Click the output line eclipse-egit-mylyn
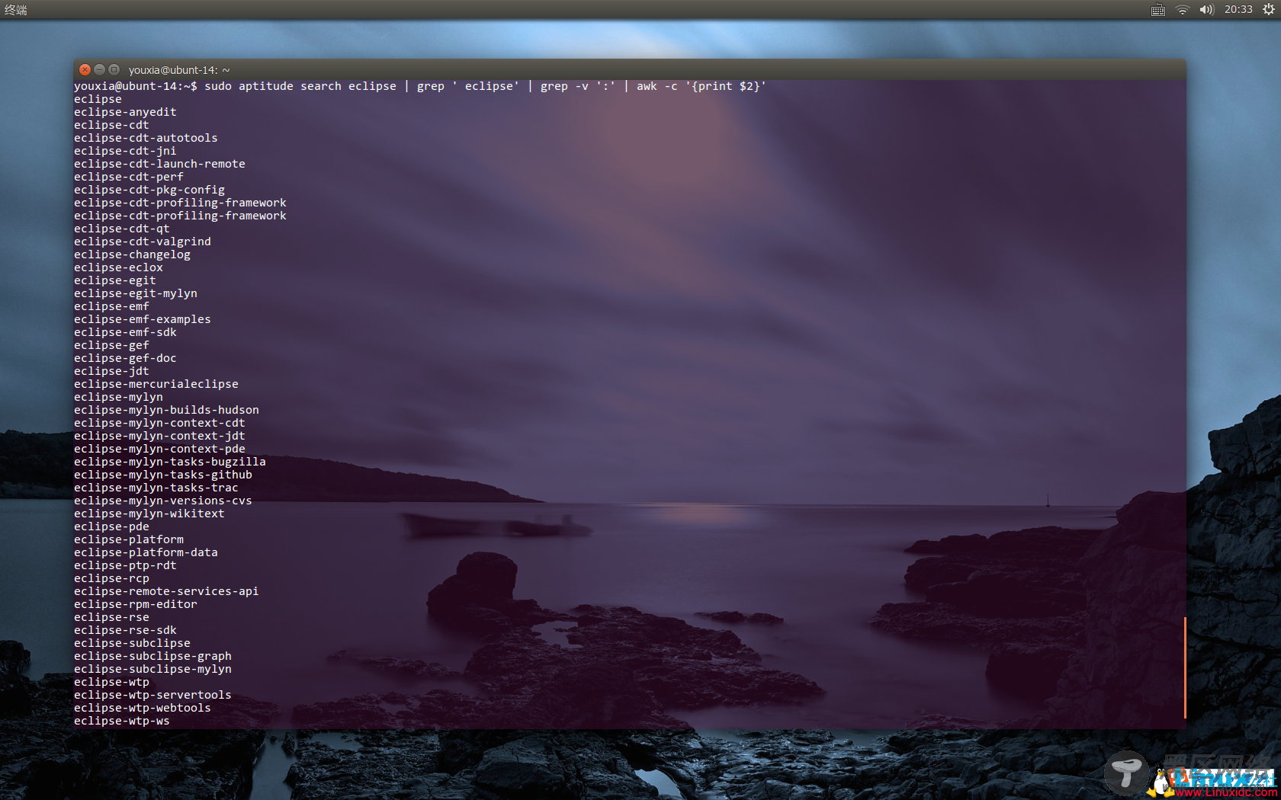 136,293
